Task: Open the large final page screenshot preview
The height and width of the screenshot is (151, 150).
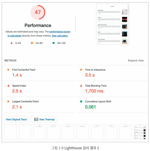Action: [113, 24]
